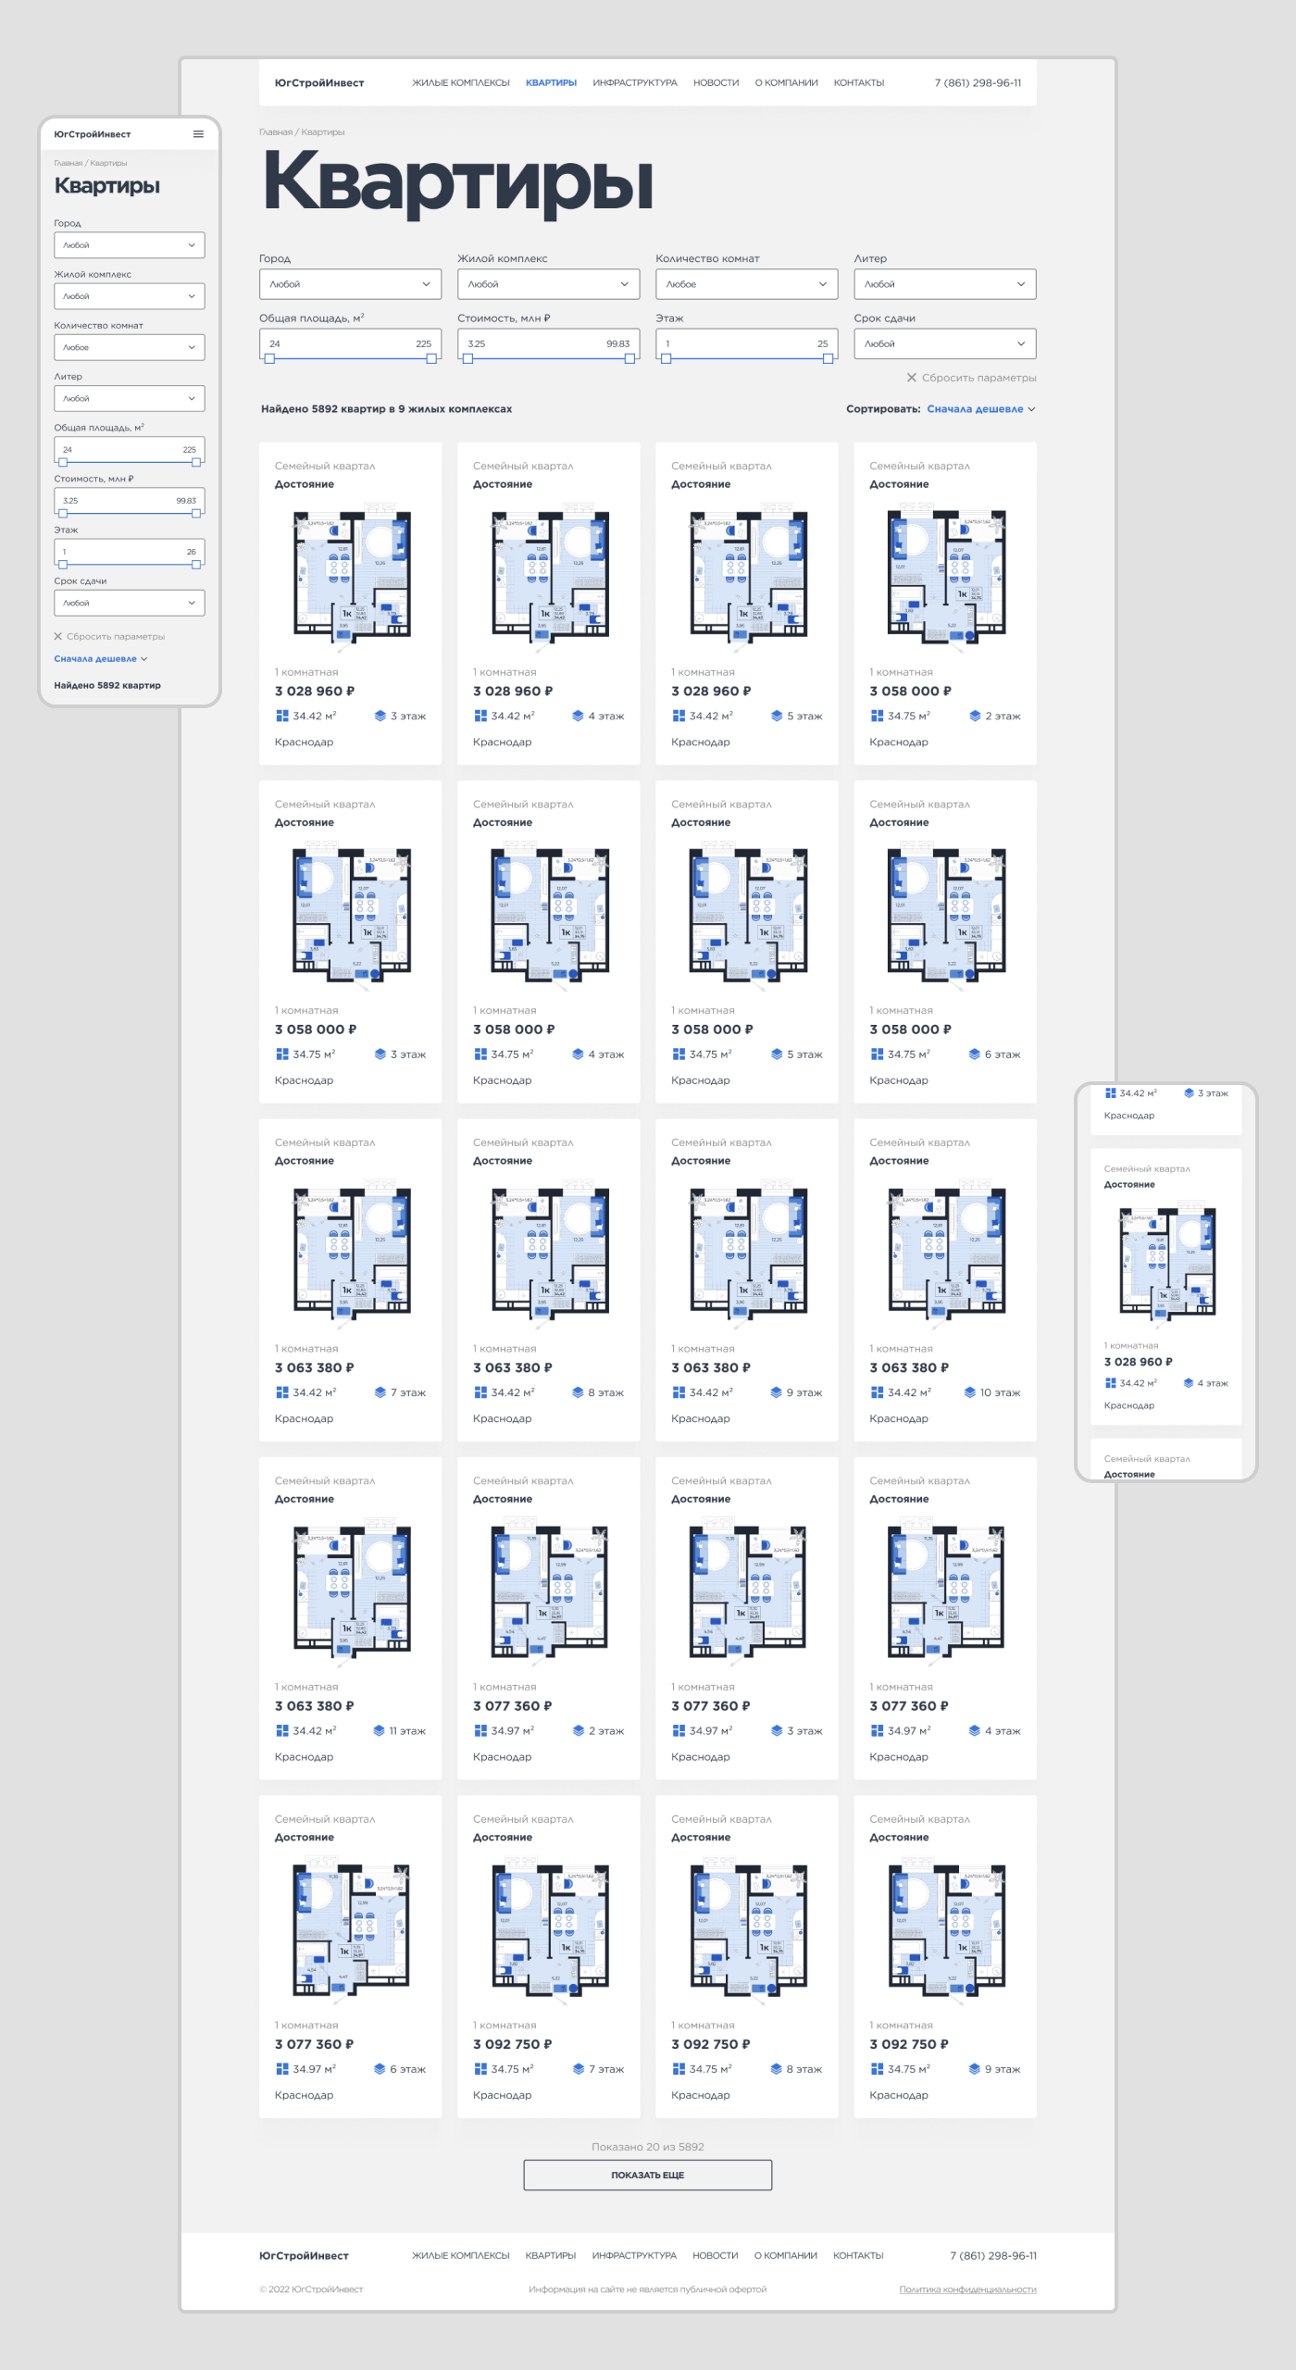Click minimum handle of mobile Стоимость slider
The width and height of the screenshot is (1296, 2370).
63,513
